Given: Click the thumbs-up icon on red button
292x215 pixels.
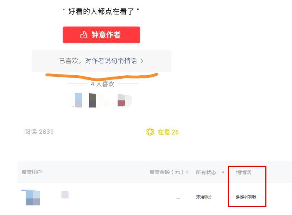Looking at the screenshot, I should pos(83,35).
